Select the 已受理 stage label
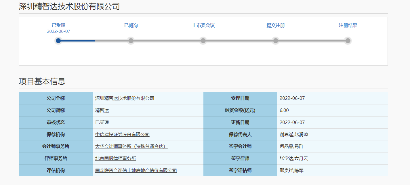The width and height of the screenshot is (410, 185). 58,25
